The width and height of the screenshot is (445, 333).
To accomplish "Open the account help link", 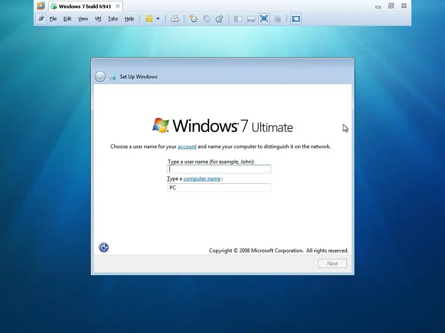I will [187, 147].
